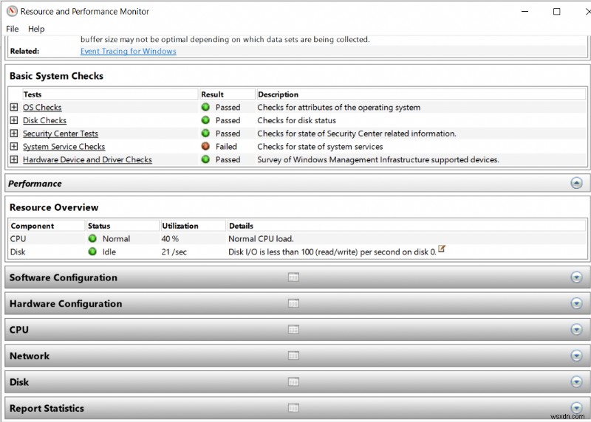Click the table icon in the Software Configuration header
The image size is (591, 422).
coord(293,277)
